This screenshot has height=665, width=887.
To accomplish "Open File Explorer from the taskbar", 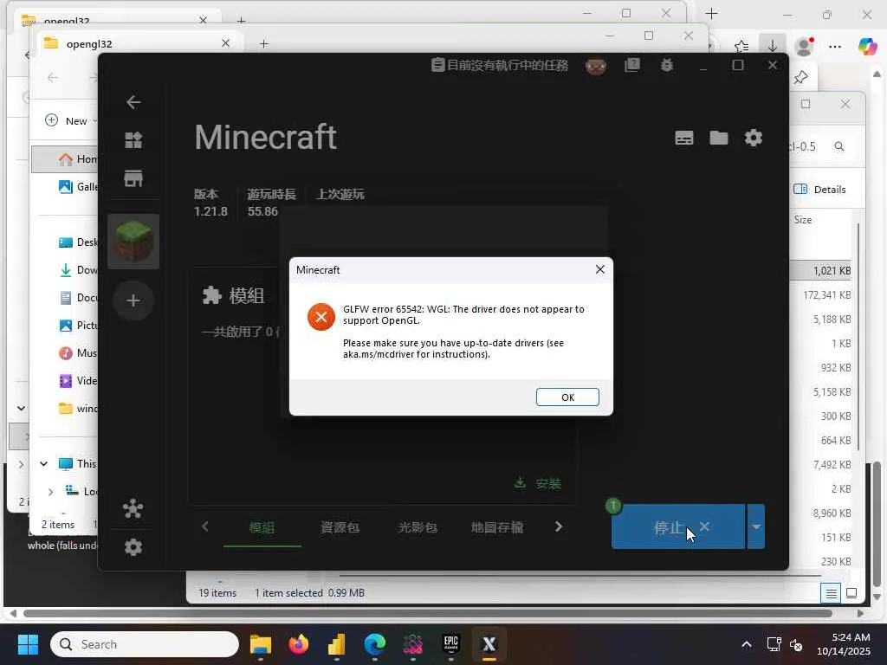I will [260, 644].
